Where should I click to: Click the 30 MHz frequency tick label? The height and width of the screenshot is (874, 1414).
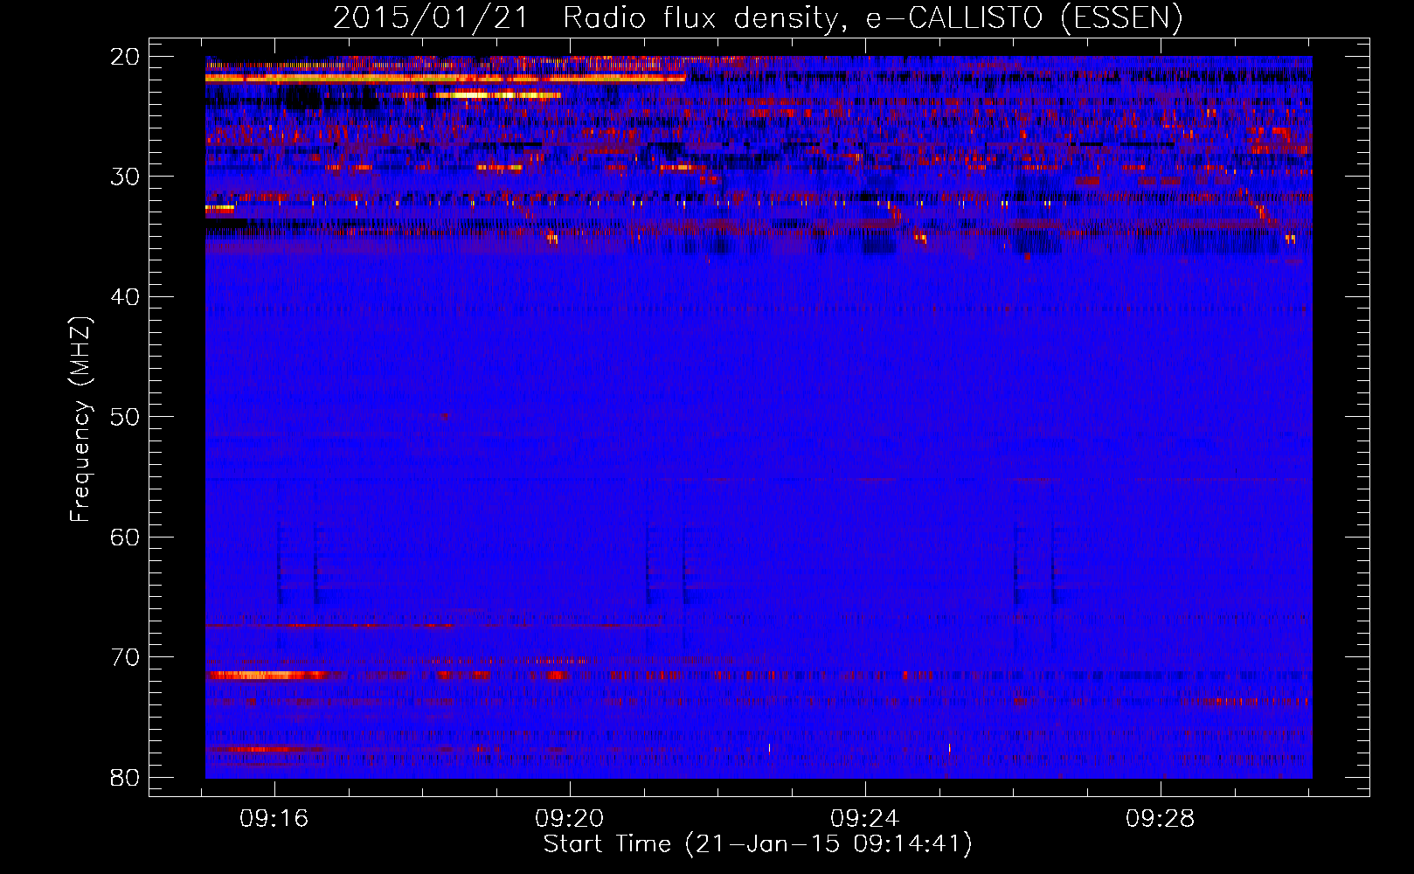(126, 177)
